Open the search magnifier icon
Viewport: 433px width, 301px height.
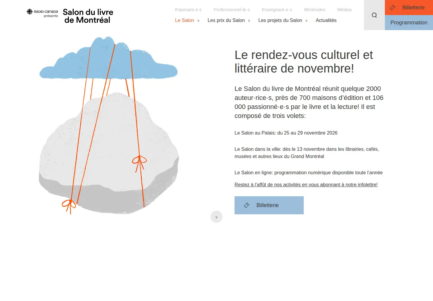click(x=374, y=15)
